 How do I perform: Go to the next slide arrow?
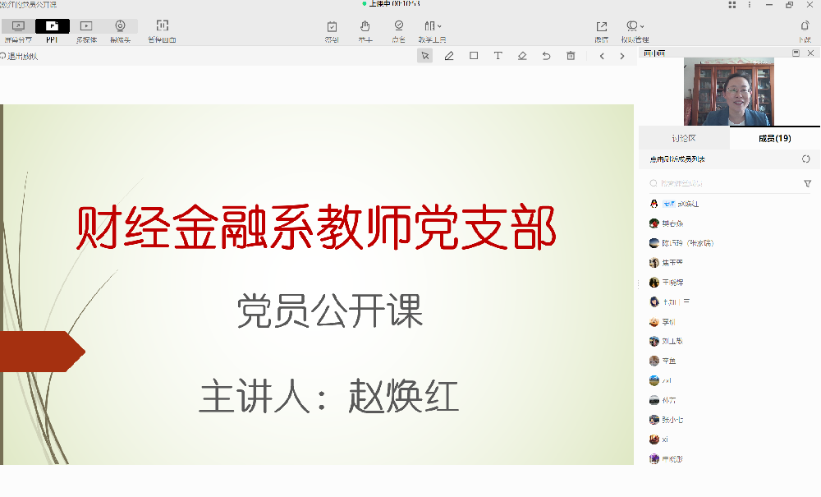coord(622,56)
